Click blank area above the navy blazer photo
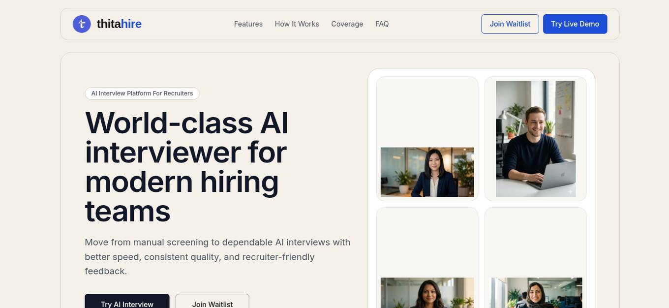The width and height of the screenshot is (669, 308). click(427, 113)
